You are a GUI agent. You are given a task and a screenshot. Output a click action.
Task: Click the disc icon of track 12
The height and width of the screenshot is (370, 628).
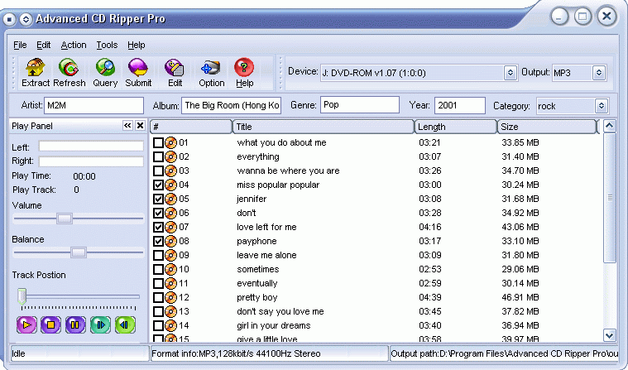pos(170,297)
